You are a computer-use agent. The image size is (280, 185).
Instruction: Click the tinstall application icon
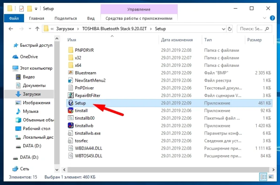[x=71, y=111]
